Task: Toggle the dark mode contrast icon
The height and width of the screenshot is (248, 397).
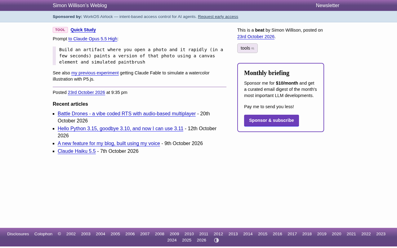Action: [216, 240]
